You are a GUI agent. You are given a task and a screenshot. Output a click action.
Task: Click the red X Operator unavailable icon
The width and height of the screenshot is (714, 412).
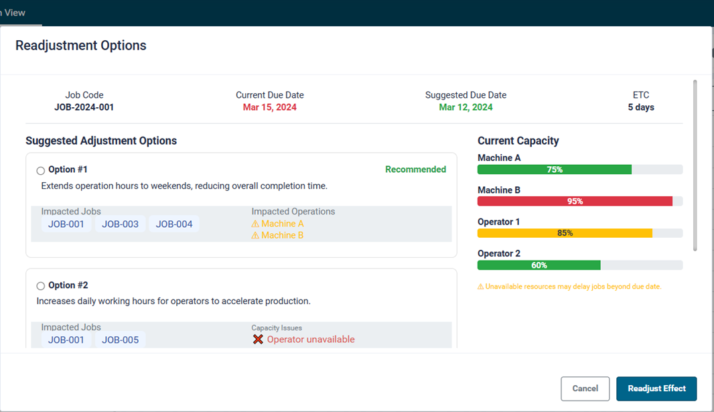(x=258, y=340)
